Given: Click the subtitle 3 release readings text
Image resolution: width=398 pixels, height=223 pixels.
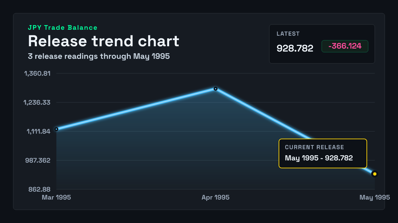Looking at the screenshot, I should [99, 56].
